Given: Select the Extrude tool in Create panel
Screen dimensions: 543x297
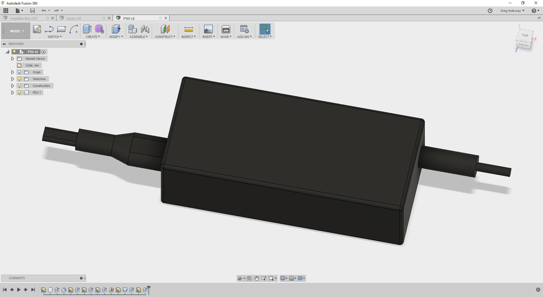Looking at the screenshot, I should [87, 29].
